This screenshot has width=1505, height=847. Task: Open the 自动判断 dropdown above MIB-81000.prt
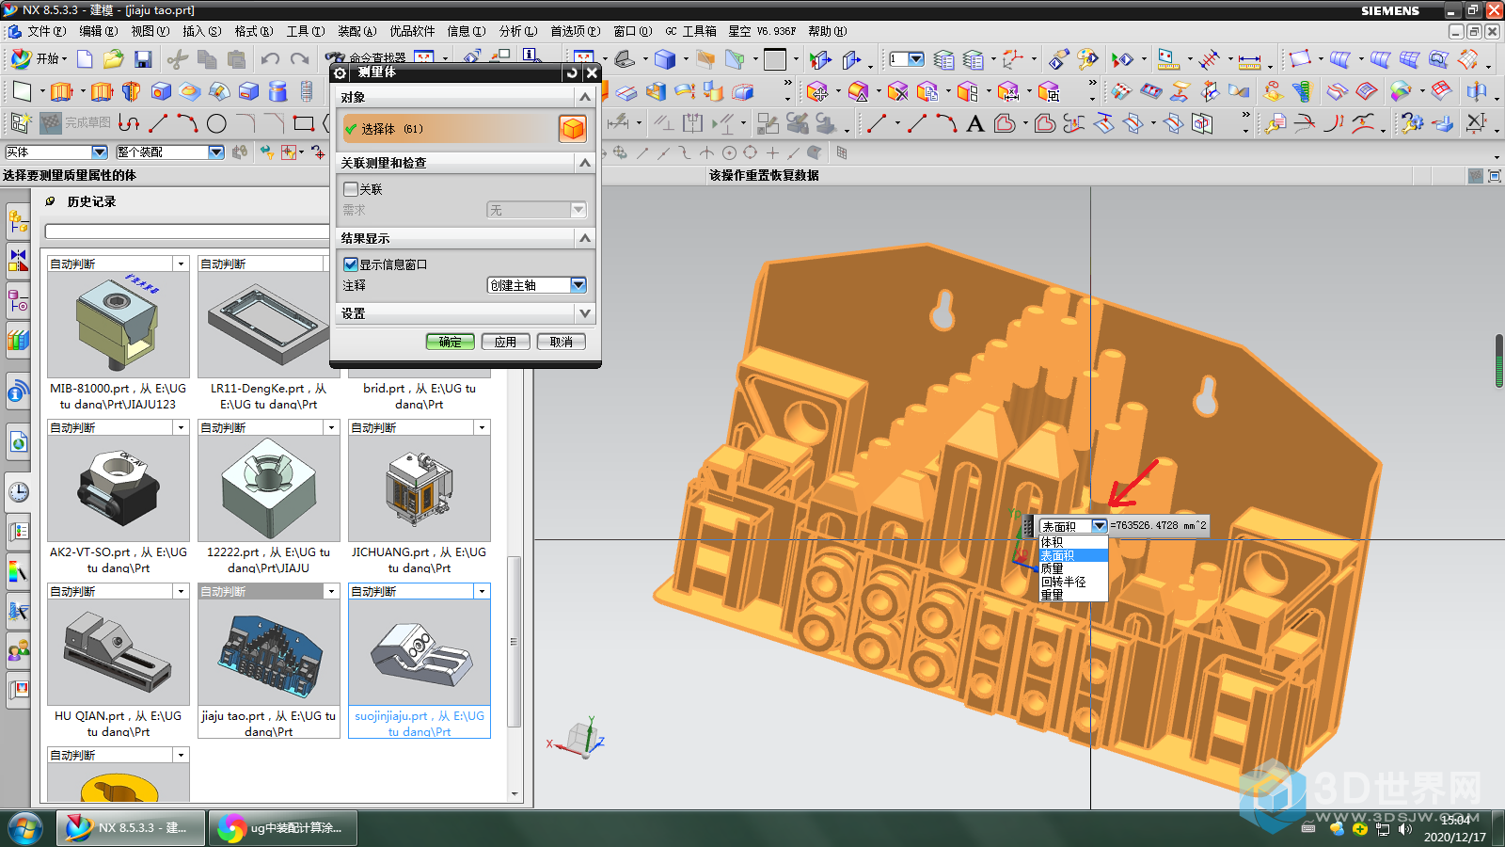(x=181, y=264)
